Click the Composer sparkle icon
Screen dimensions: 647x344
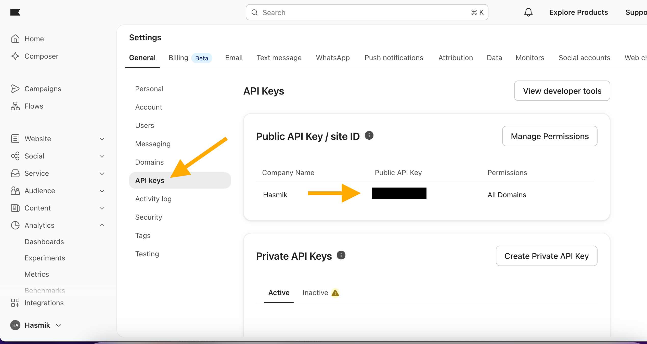(x=15, y=56)
